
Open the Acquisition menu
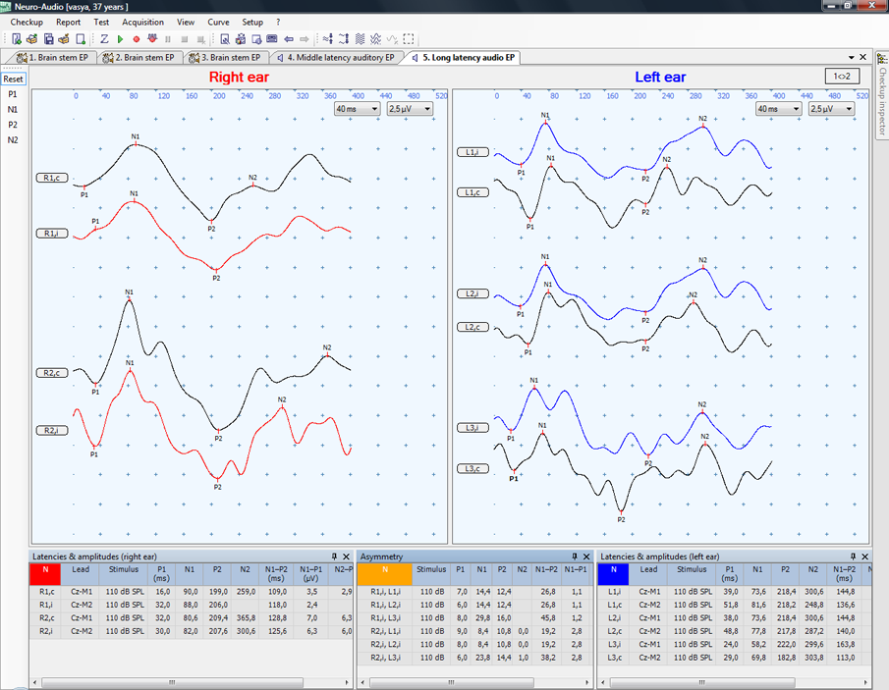pyautogui.click(x=142, y=23)
